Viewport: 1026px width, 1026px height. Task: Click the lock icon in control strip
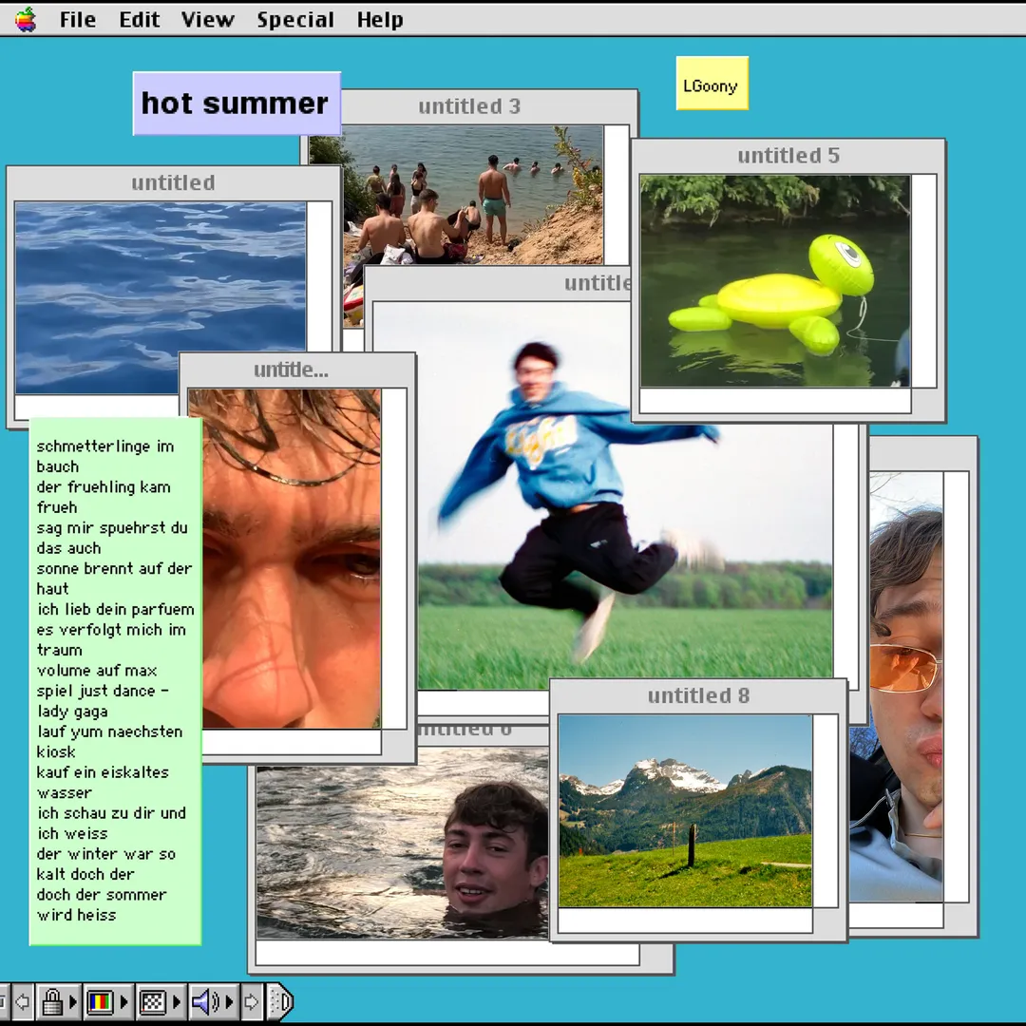[52, 1001]
